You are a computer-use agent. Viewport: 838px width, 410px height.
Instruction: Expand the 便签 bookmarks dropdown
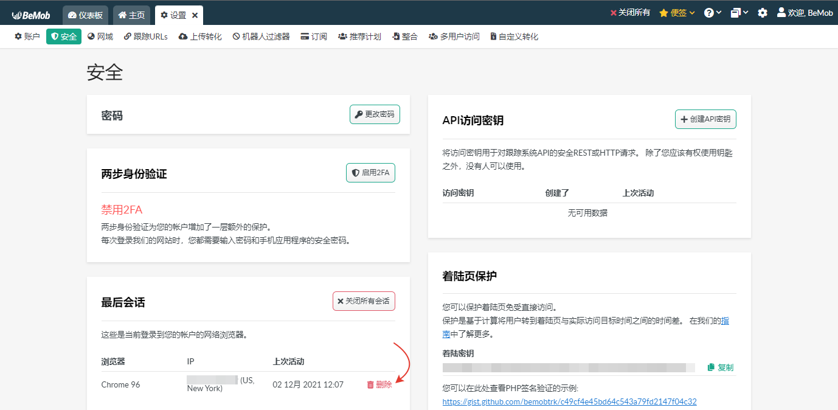tap(677, 13)
